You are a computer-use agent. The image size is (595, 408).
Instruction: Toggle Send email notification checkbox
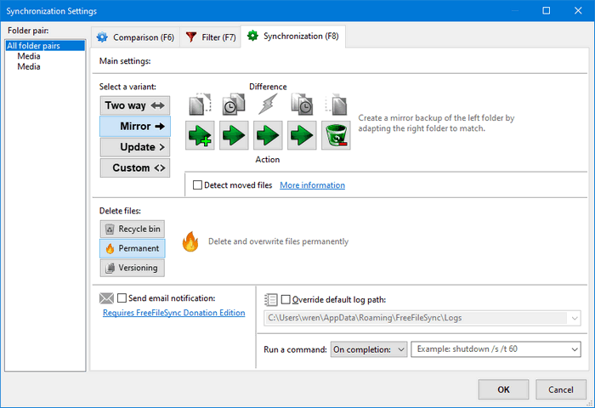(122, 298)
